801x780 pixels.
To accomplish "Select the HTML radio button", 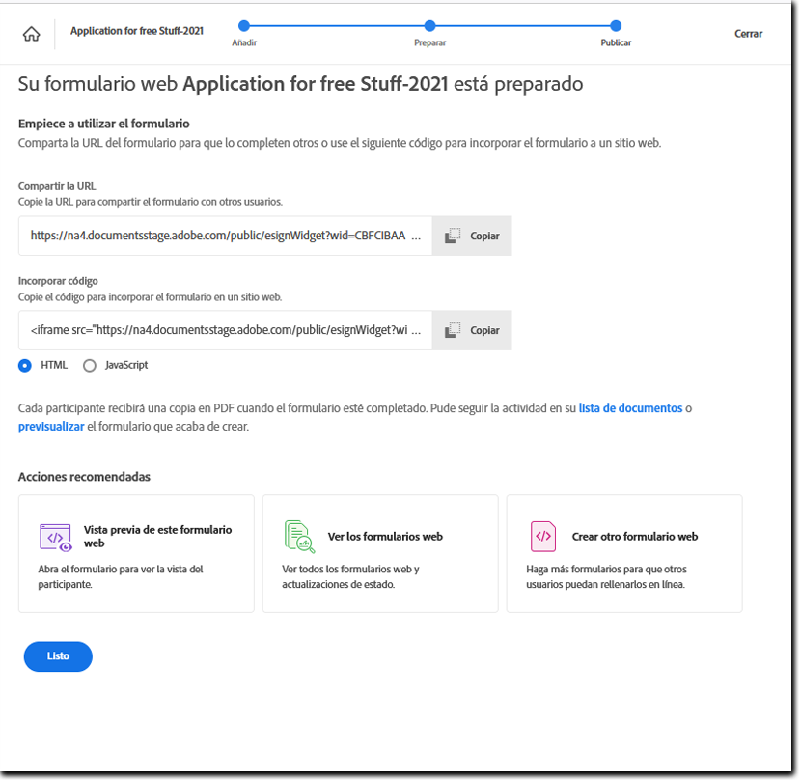I will pos(23,365).
